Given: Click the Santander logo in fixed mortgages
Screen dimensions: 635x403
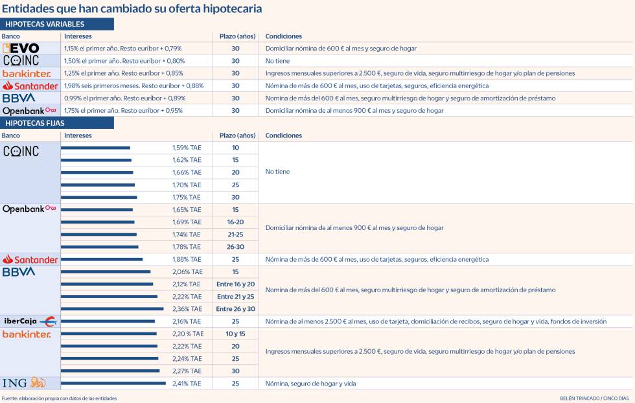Looking at the screenshot, I should (x=30, y=260).
